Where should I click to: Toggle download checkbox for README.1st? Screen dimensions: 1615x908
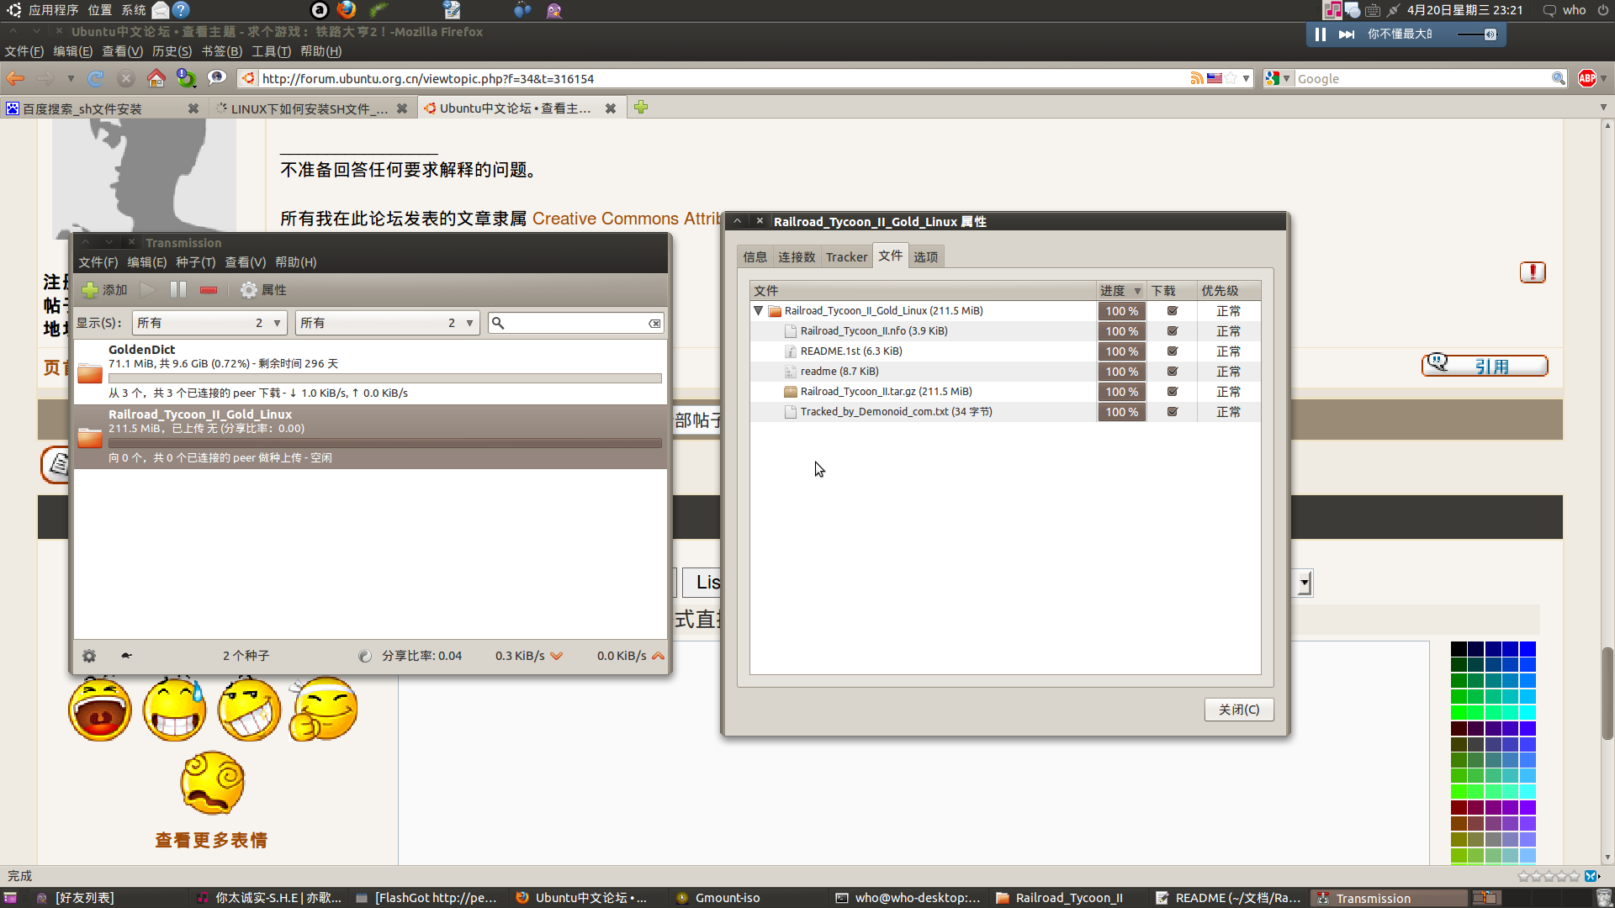(1173, 351)
